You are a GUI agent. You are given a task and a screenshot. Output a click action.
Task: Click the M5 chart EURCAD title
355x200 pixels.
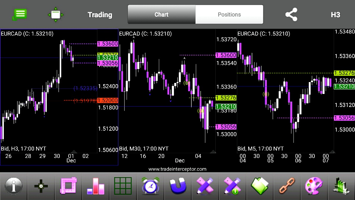click(264, 34)
